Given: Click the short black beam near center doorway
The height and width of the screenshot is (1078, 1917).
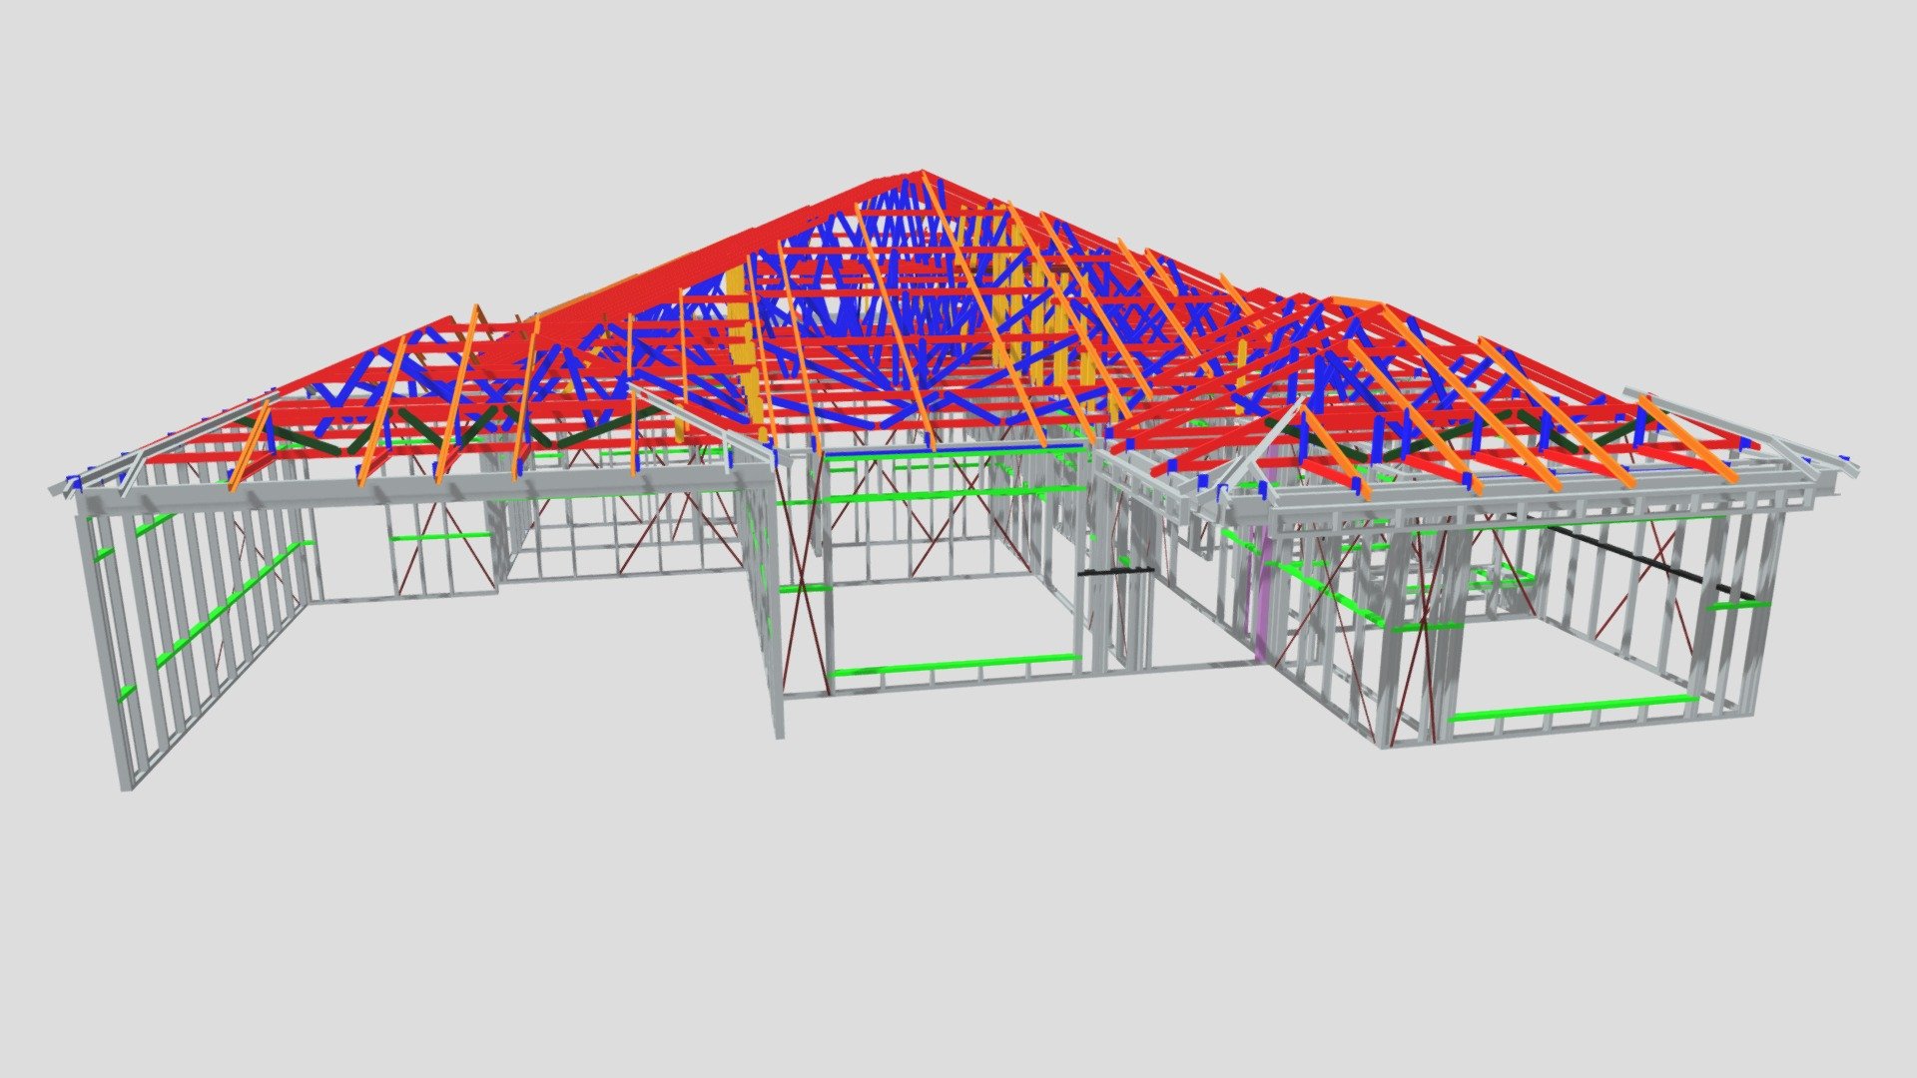Looking at the screenshot, I should (x=1116, y=572).
